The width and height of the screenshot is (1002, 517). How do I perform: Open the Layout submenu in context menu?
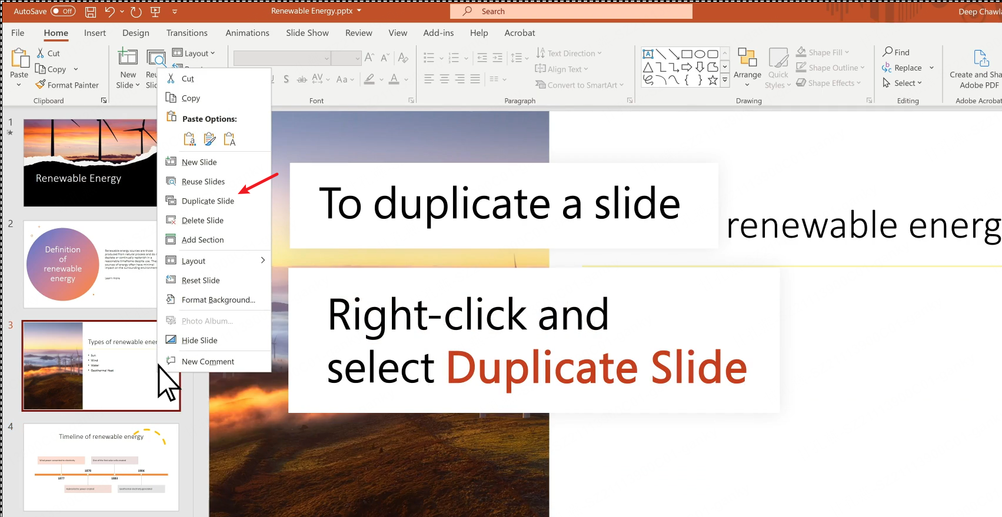coord(215,261)
